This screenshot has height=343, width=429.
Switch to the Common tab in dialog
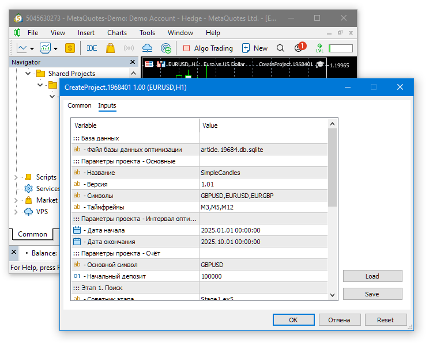coord(80,105)
